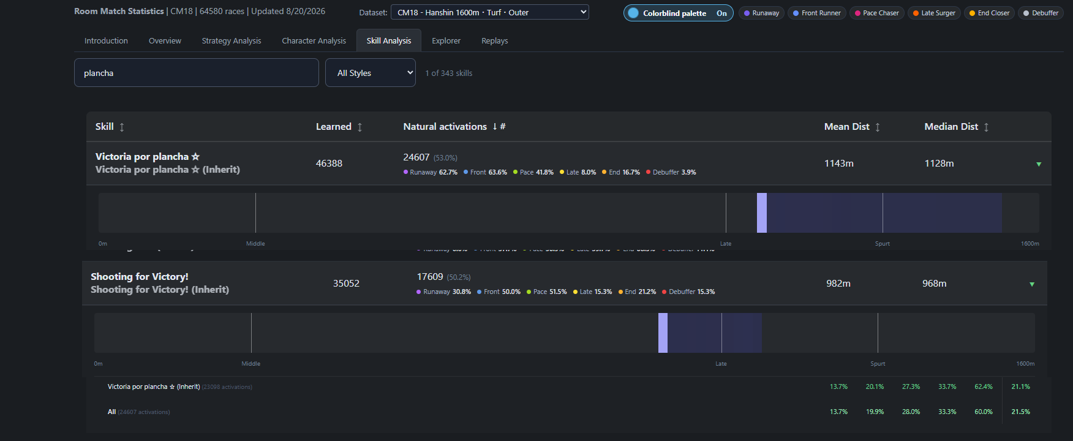Click the median distance 968m
The height and width of the screenshot is (441, 1073).
[935, 284]
